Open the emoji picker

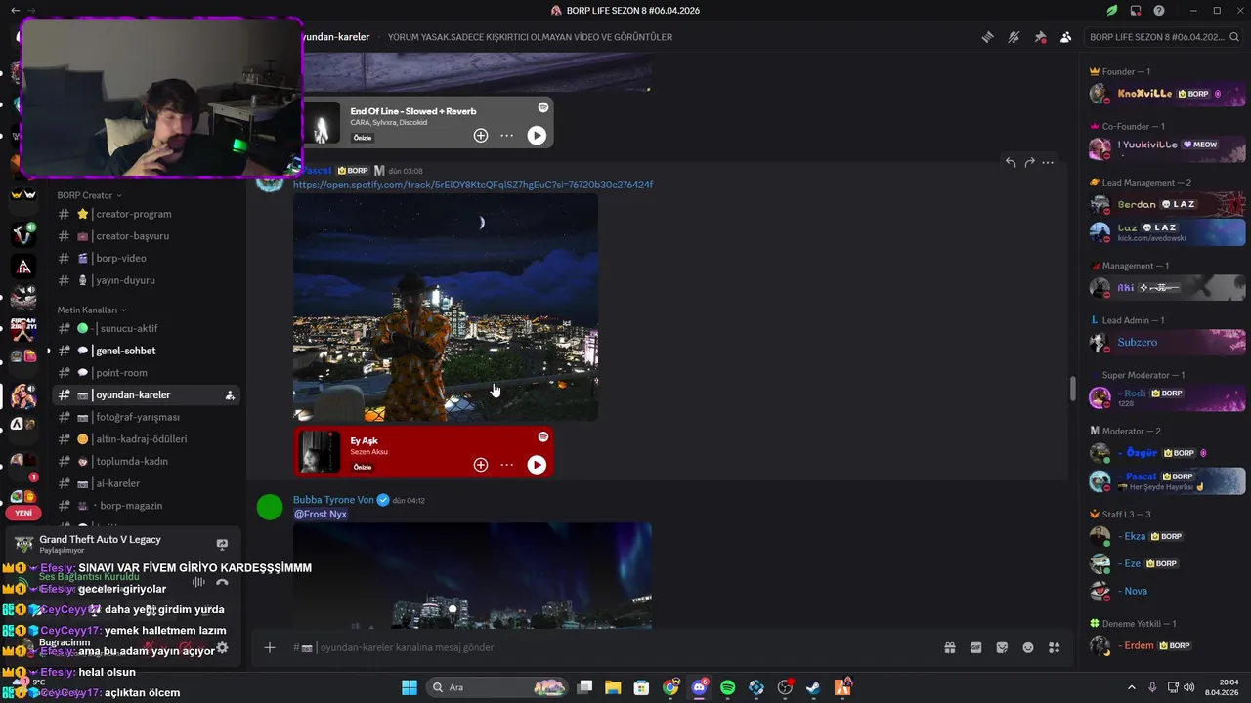(1028, 647)
